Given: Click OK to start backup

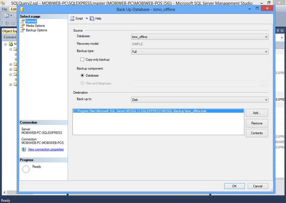Looking at the screenshot, I should (x=235, y=186).
